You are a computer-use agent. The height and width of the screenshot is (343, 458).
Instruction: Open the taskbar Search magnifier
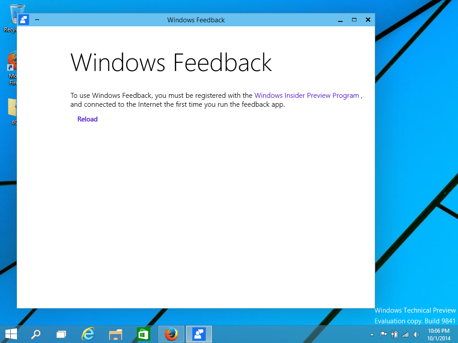(x=36, y=334)
